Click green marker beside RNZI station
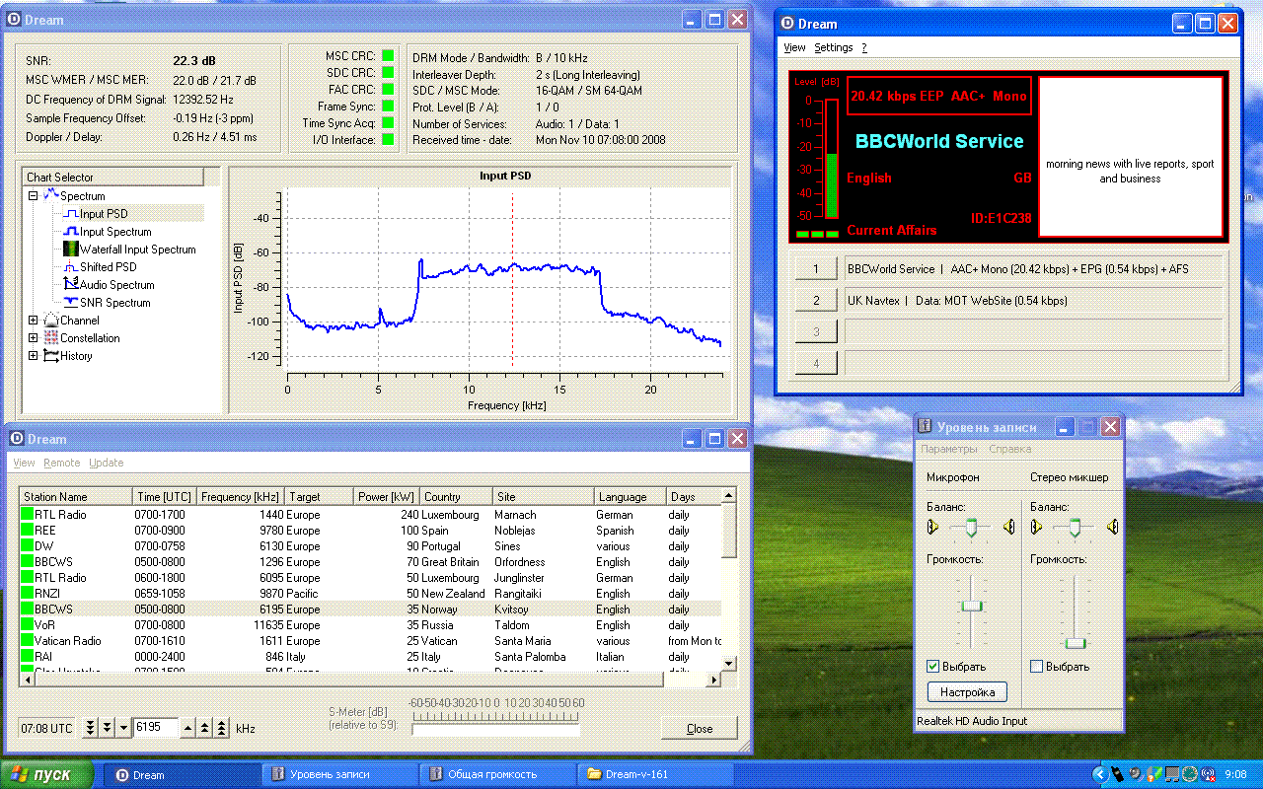The height and width of the screenshot is (789, 1263). pos(27,594)
